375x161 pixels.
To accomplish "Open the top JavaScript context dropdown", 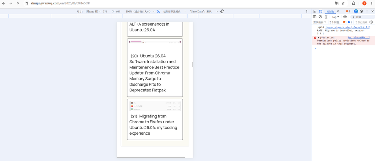I will tap(335, 17).
